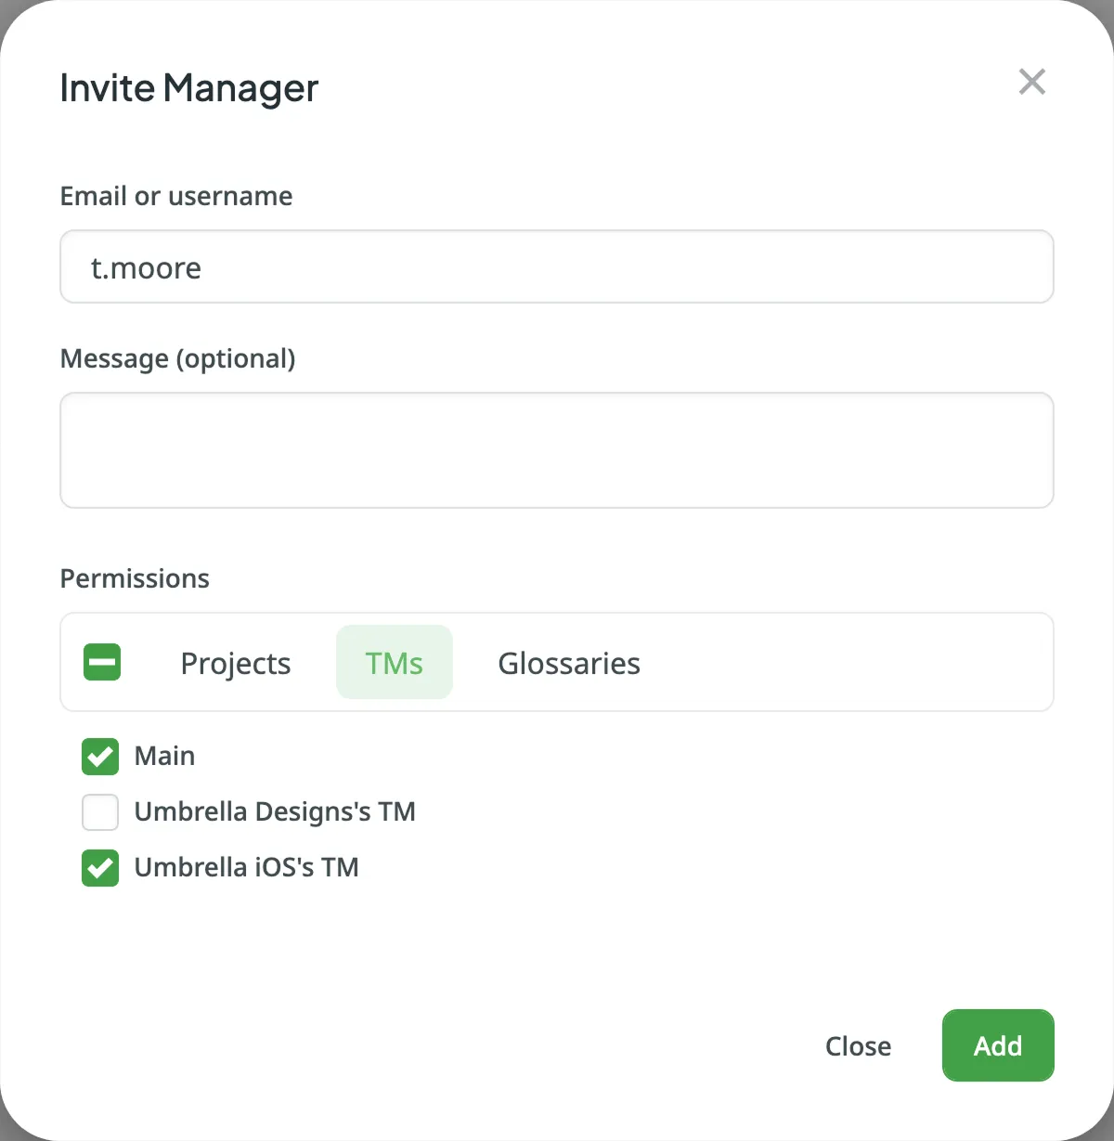Click the checked box left of Main label

99,757
